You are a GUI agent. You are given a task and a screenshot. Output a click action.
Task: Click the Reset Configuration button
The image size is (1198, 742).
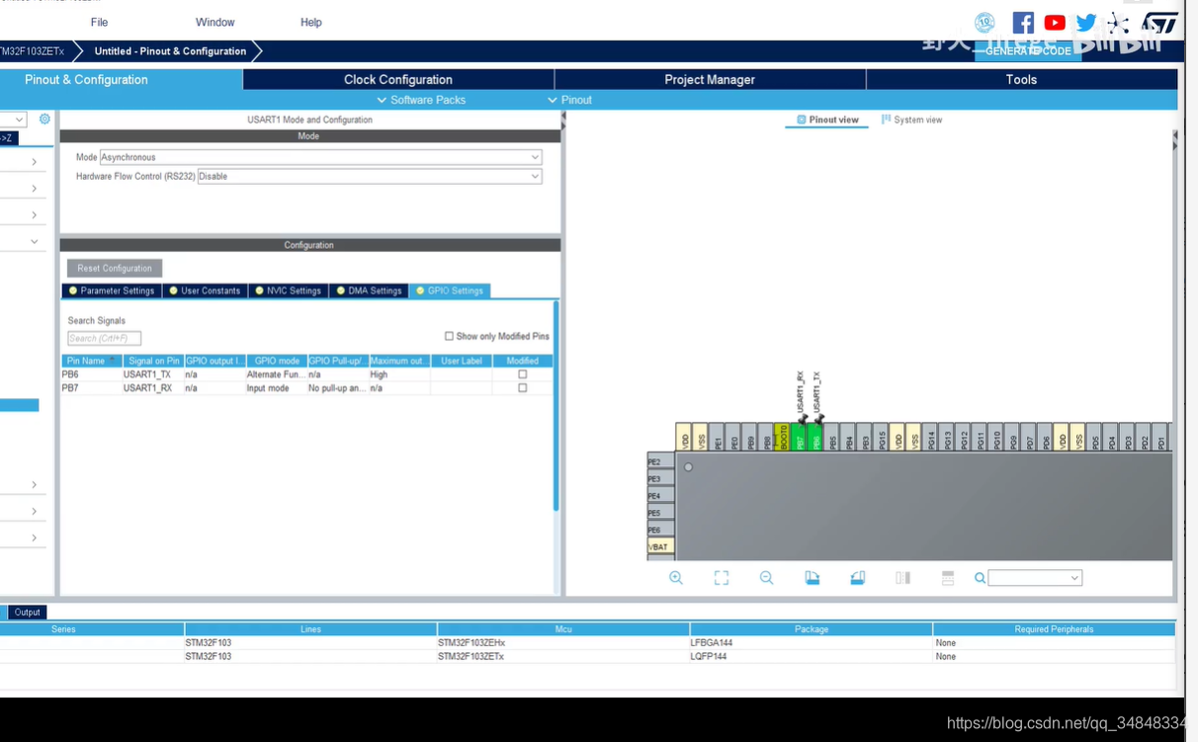pyautogui.click(x=115, y=269)
